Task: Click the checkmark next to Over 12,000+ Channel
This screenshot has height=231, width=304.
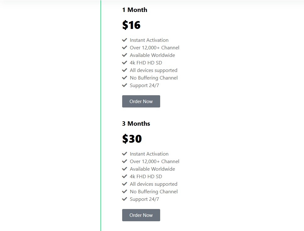Action: coord(125,47)
